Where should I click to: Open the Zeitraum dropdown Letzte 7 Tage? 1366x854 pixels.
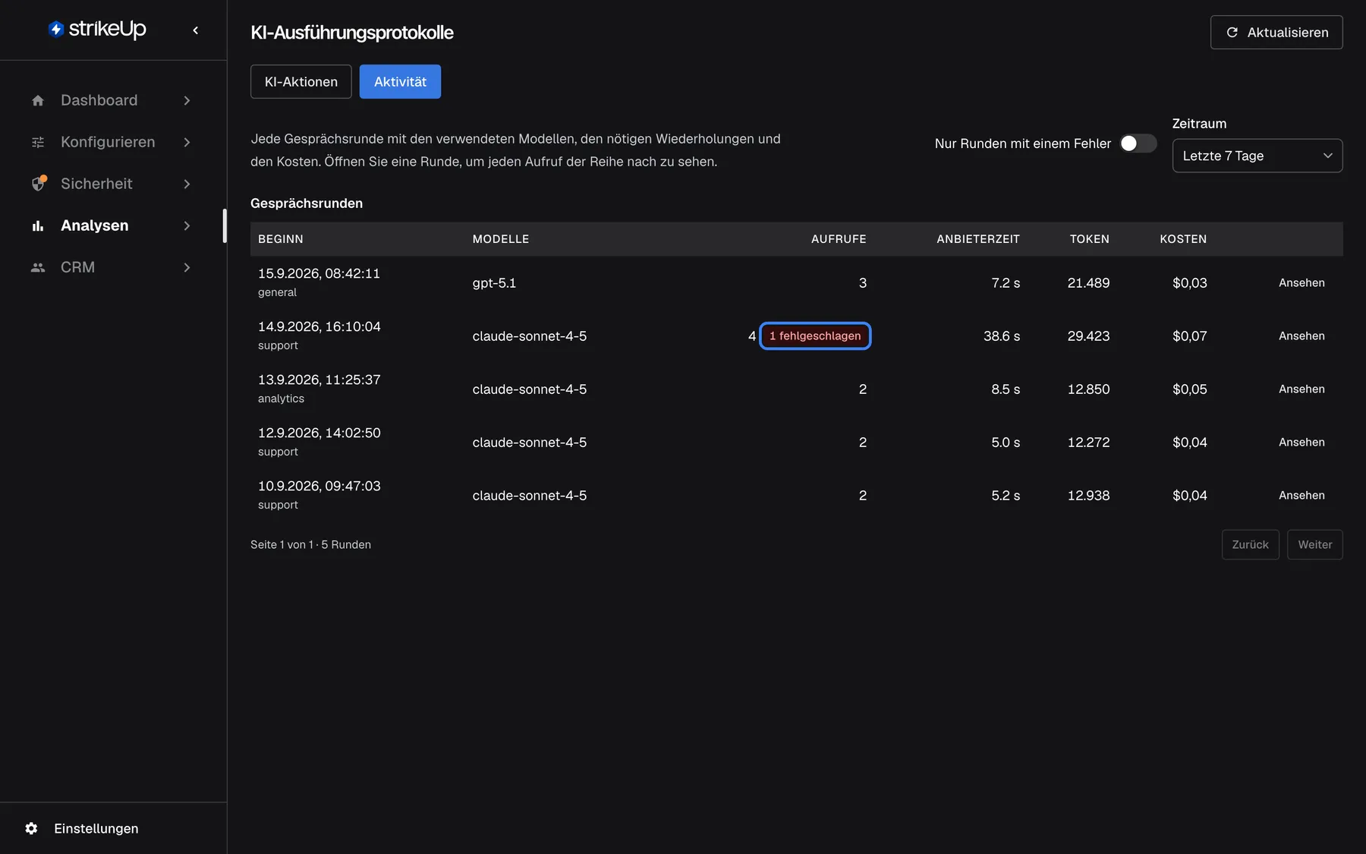[1257, 156]
